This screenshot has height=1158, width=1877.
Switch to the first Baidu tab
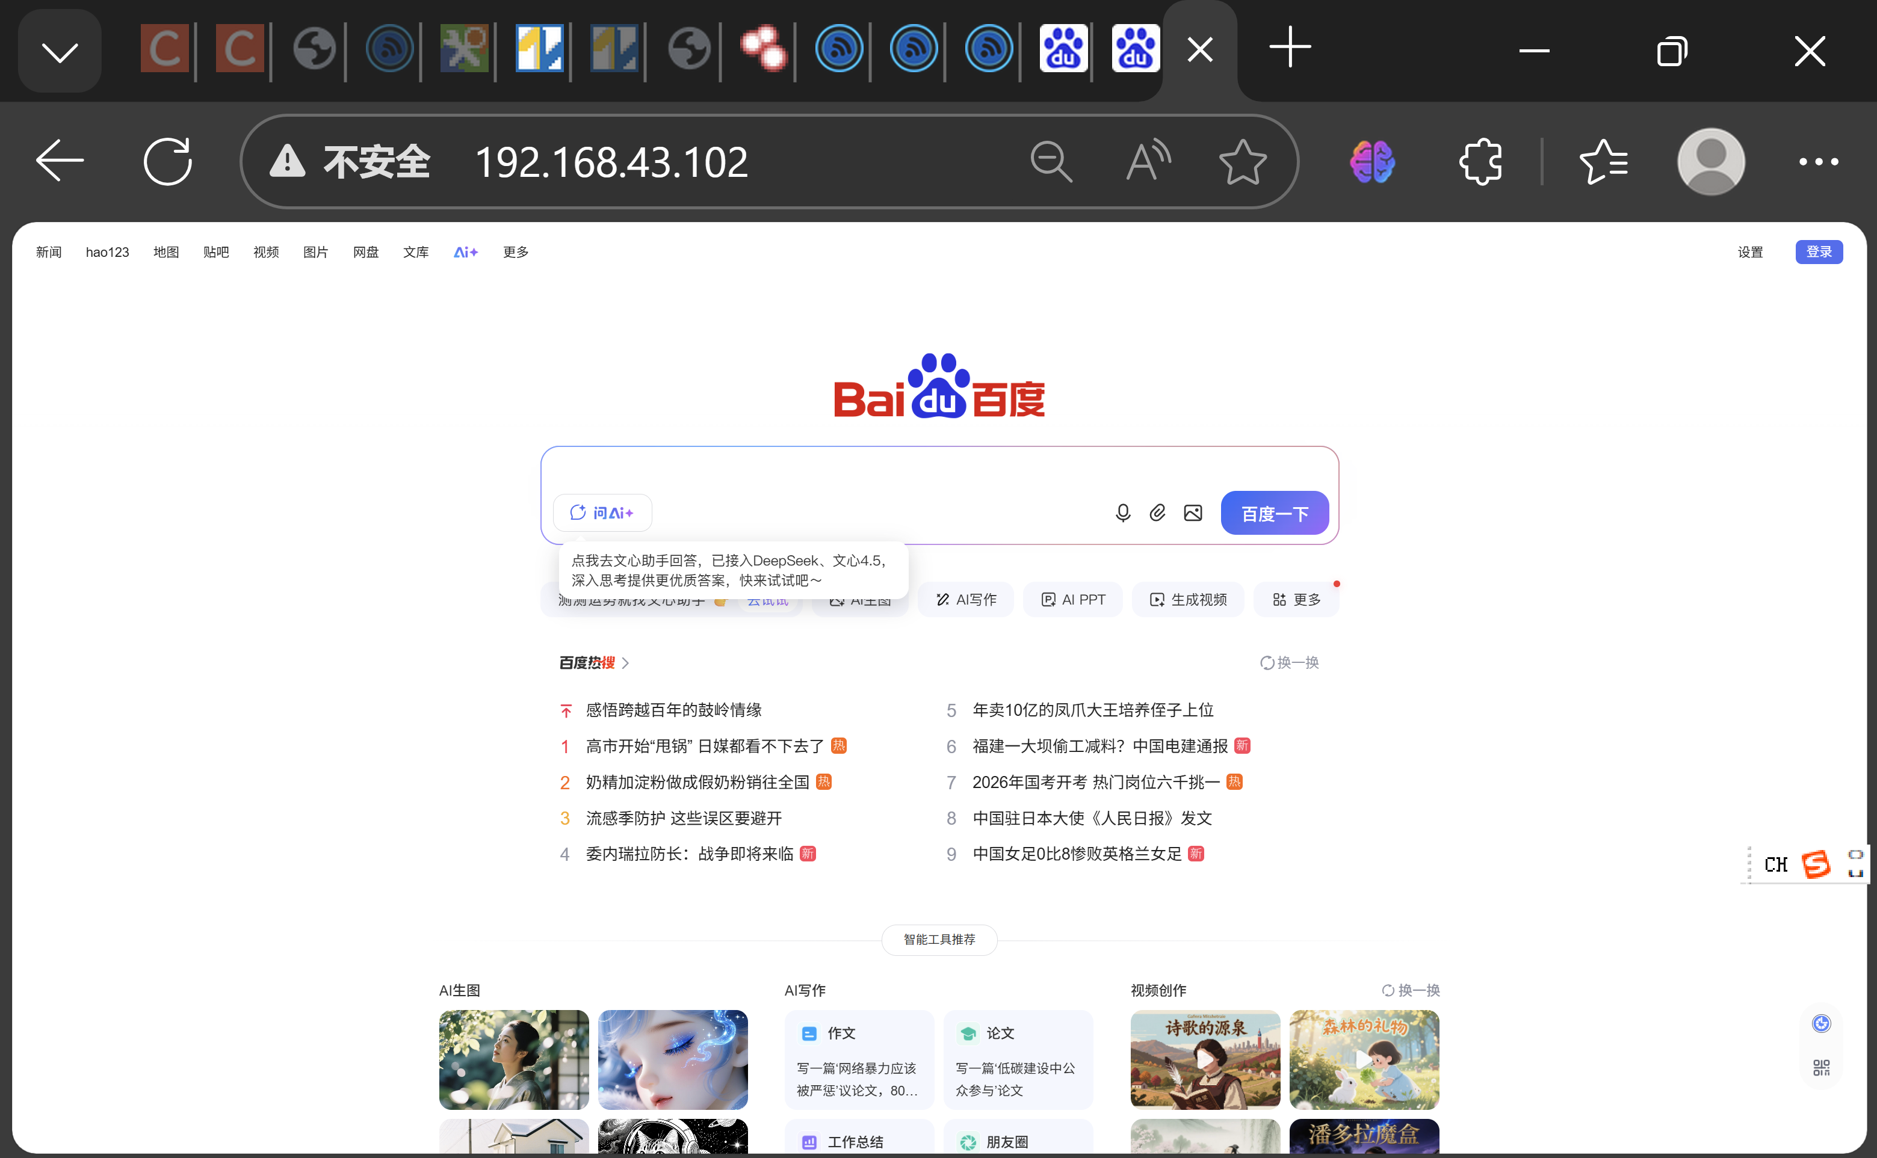[x=1063, y=48]
